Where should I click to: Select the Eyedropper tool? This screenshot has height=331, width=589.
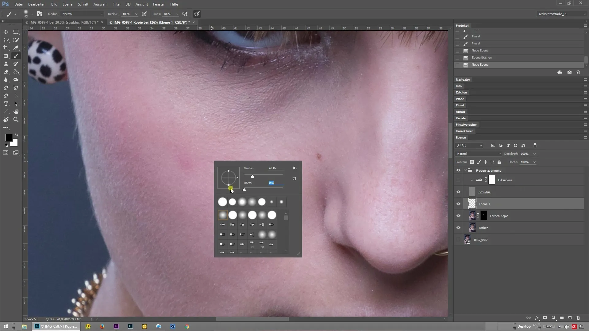(16, 48)
